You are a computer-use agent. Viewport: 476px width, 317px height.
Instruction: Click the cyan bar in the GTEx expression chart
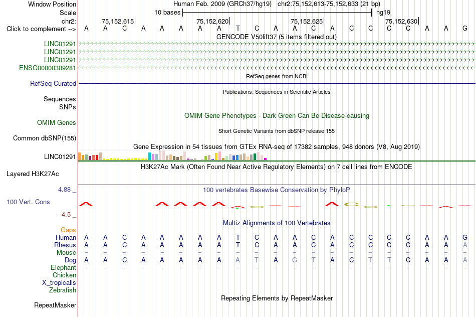pos(150,156)
